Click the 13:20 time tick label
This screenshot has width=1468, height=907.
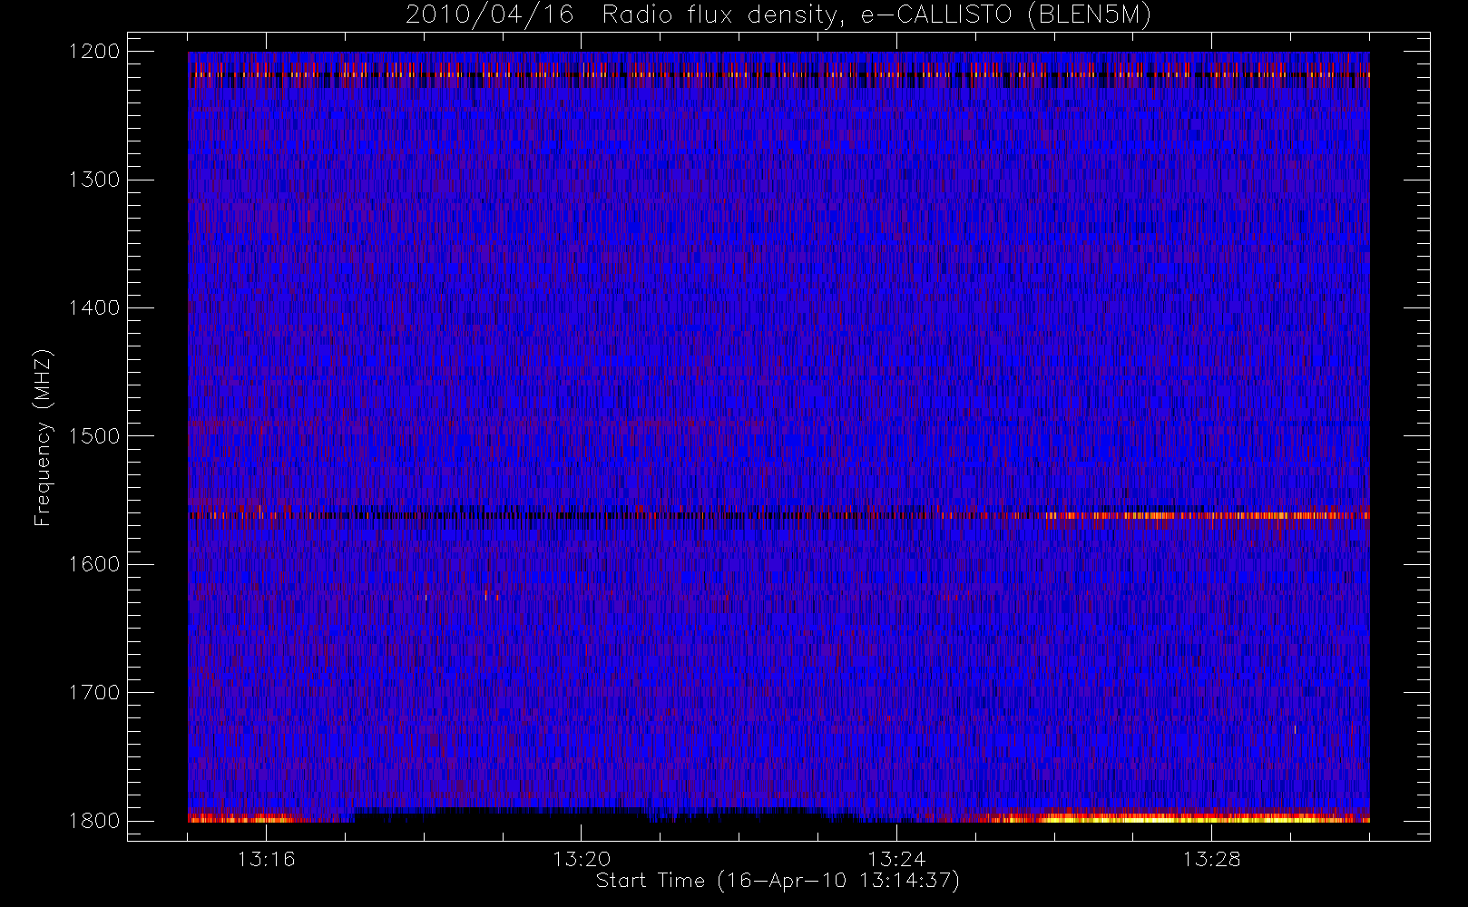582,858
